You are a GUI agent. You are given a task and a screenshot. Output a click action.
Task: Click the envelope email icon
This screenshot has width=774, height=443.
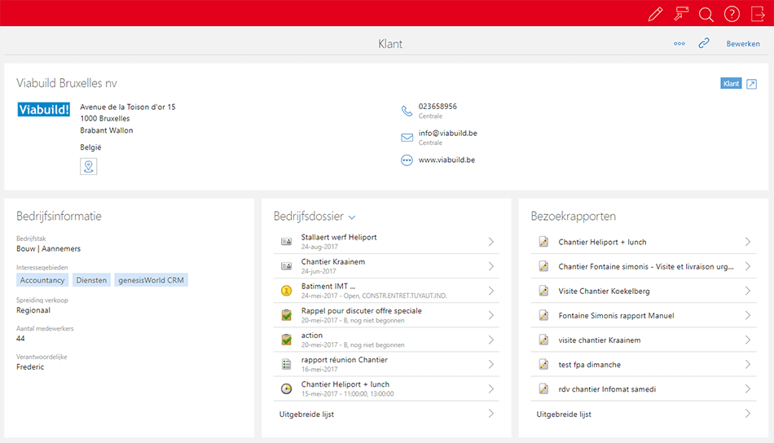(407, 138)
